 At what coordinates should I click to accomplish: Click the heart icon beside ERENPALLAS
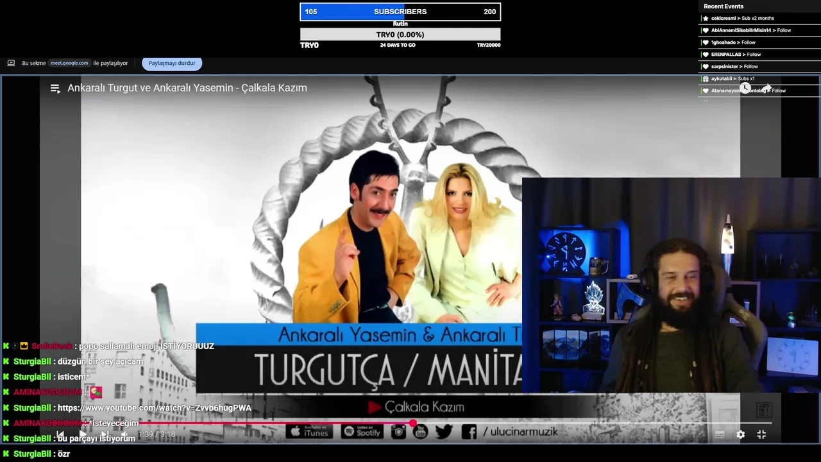tap(706, 55)
